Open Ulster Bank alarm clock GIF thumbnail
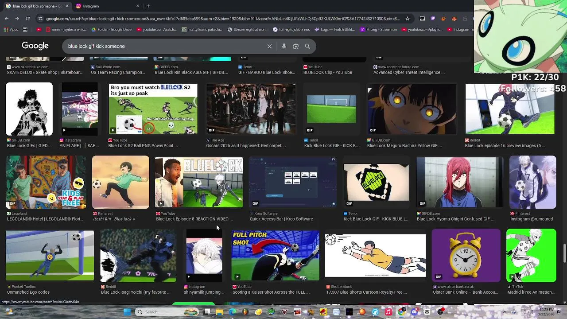 point(466,255)
